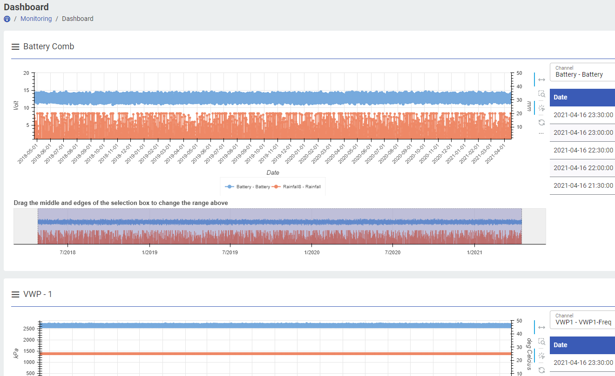Select the x-pan tool on Battery chart
The height and width of the screenshot is (376, 615).
tap(541, 80)
